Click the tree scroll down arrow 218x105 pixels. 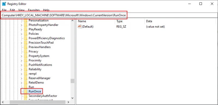[x=72, y=98]
